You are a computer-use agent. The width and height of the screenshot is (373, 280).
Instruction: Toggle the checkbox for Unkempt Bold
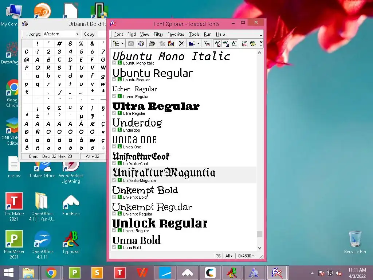(114, 197)
